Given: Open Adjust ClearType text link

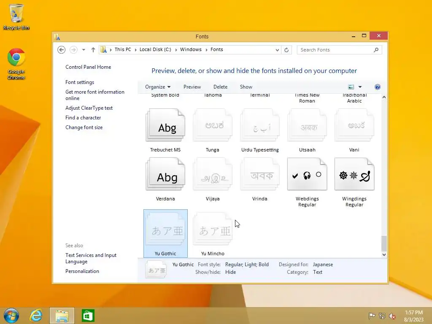Looking at the screenshot, I should coord(89,108).
